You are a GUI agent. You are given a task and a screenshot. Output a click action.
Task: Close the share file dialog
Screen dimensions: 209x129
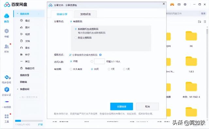click(164, 4)
